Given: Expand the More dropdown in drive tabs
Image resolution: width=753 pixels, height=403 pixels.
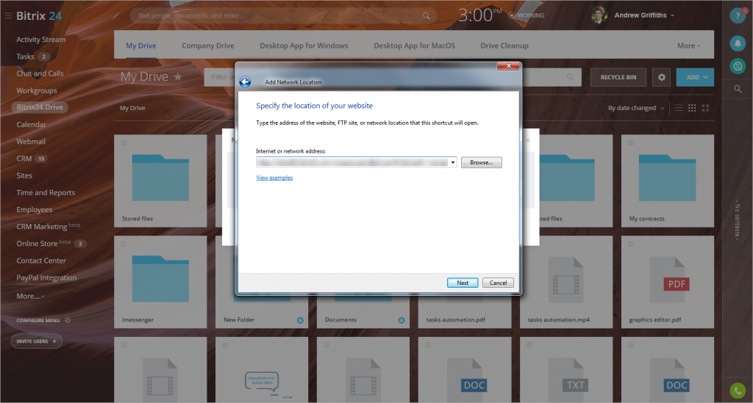Looking at the screenshot, I should pos(688,46).
